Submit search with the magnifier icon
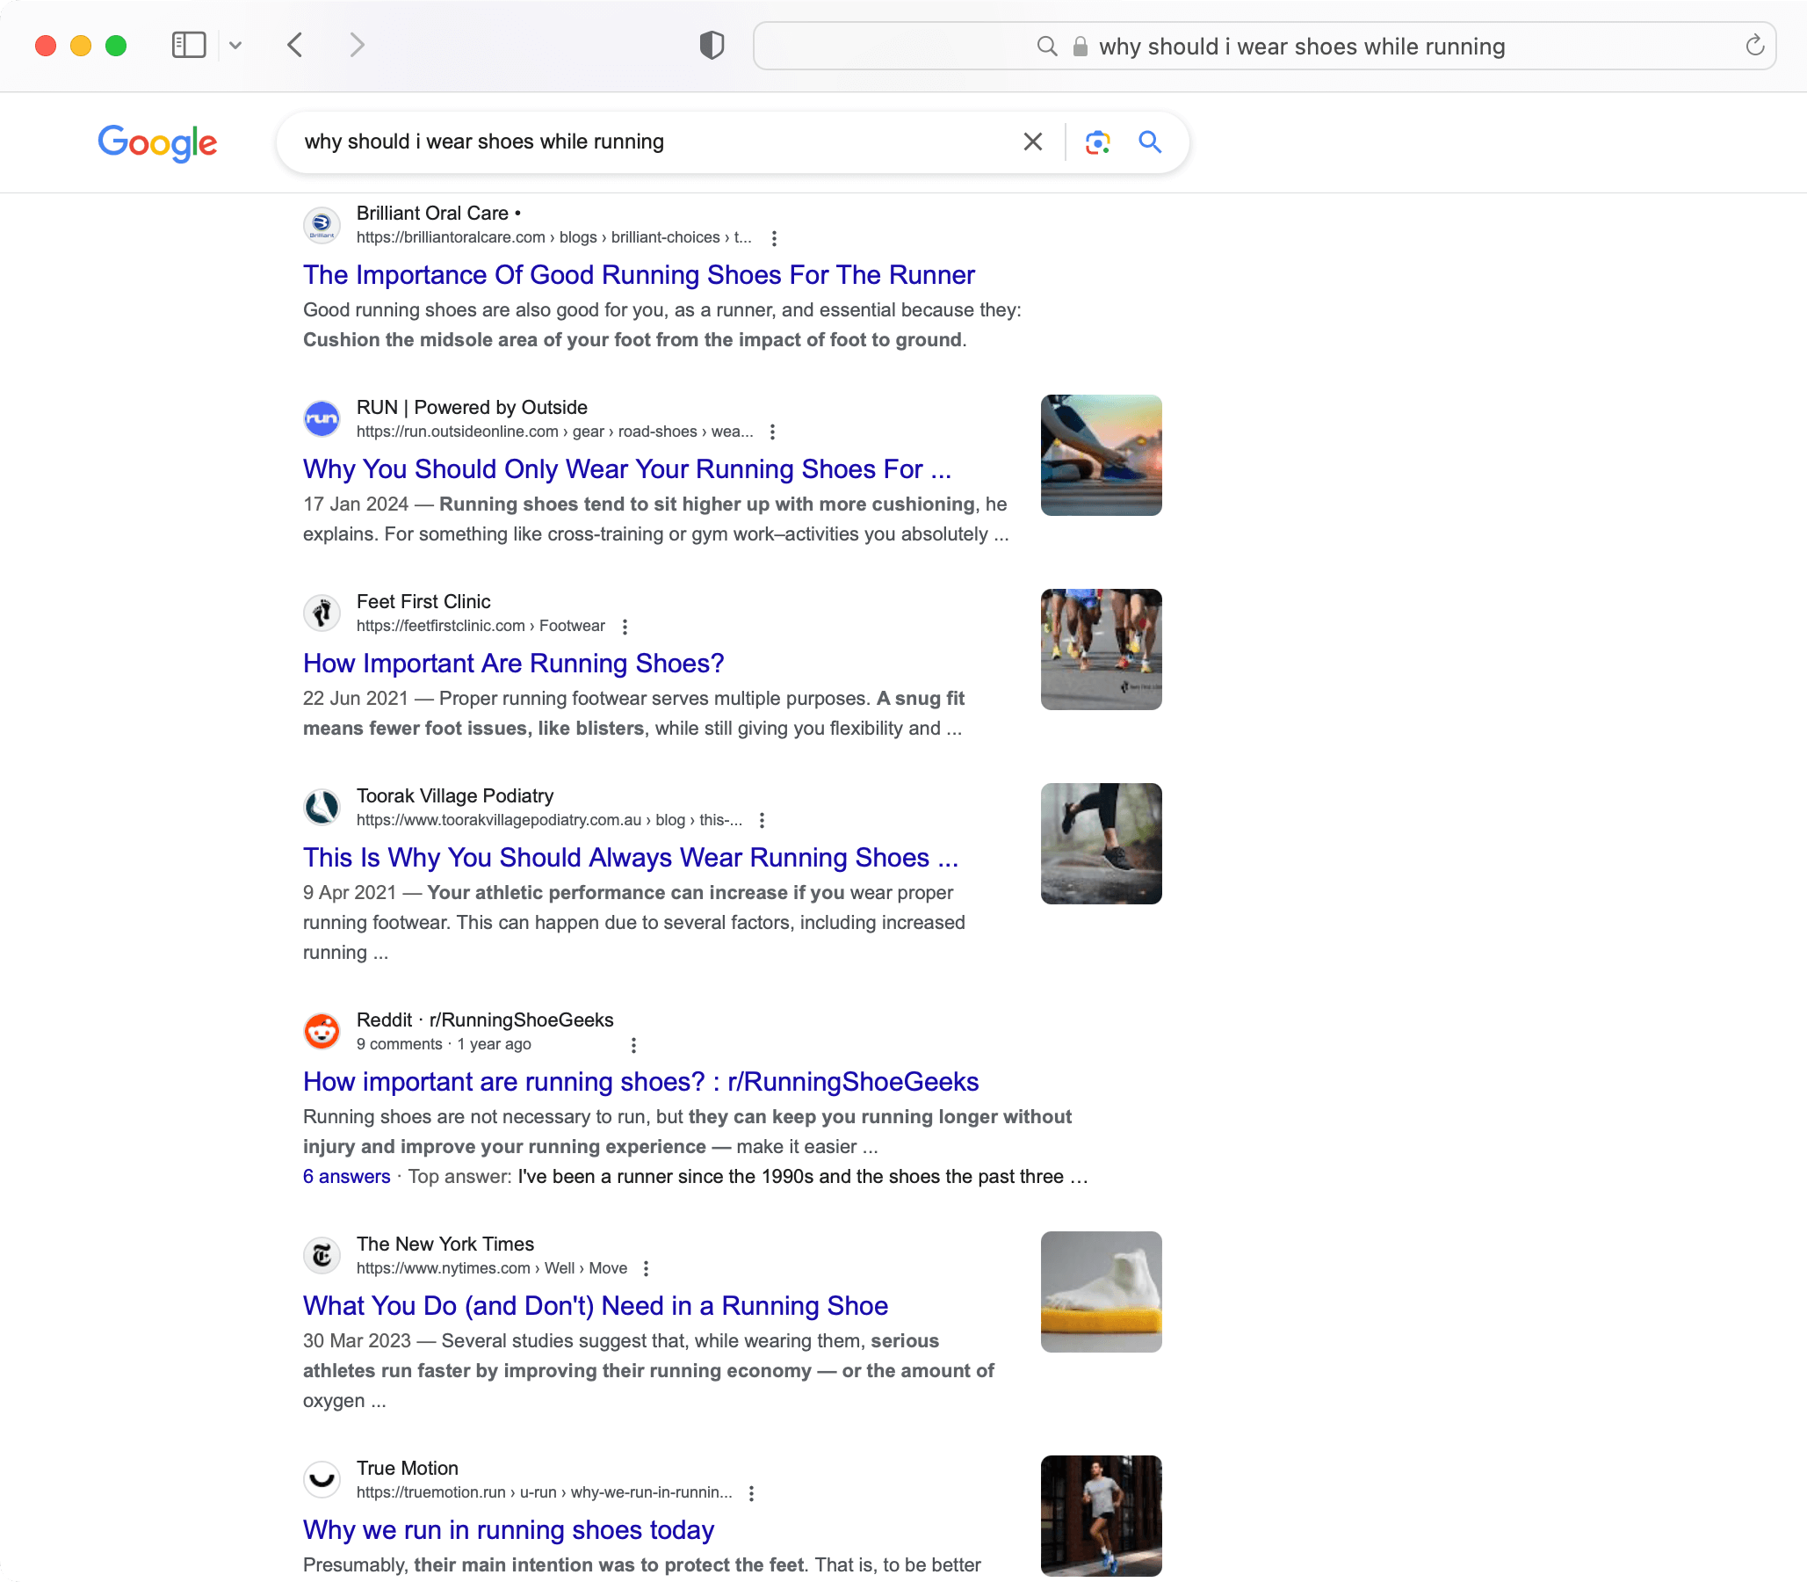Image resolution: width=1807 pixels, height=1582 pixels. coord(1149,142)
